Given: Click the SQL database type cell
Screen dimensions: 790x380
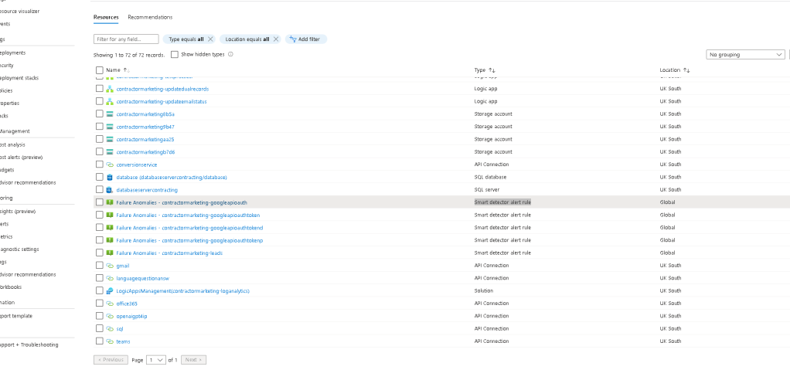Looking at the screenshot, I should coord(490,177).
